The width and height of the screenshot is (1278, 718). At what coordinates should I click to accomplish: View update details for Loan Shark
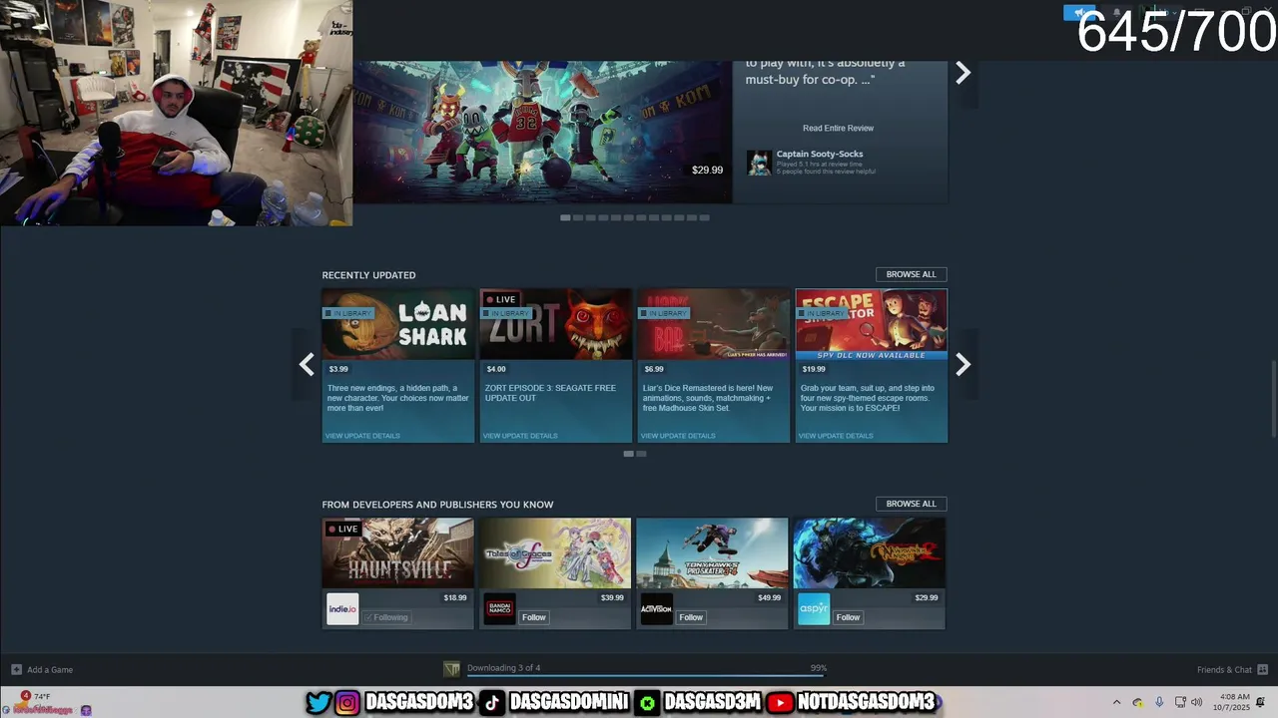(x=362, y=436)
